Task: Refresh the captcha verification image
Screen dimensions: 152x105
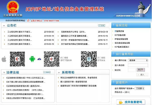Action: click(x=141, y=70)
